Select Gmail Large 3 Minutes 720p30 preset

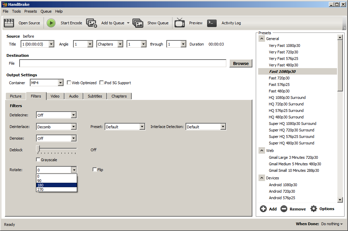tap(293, 157)
